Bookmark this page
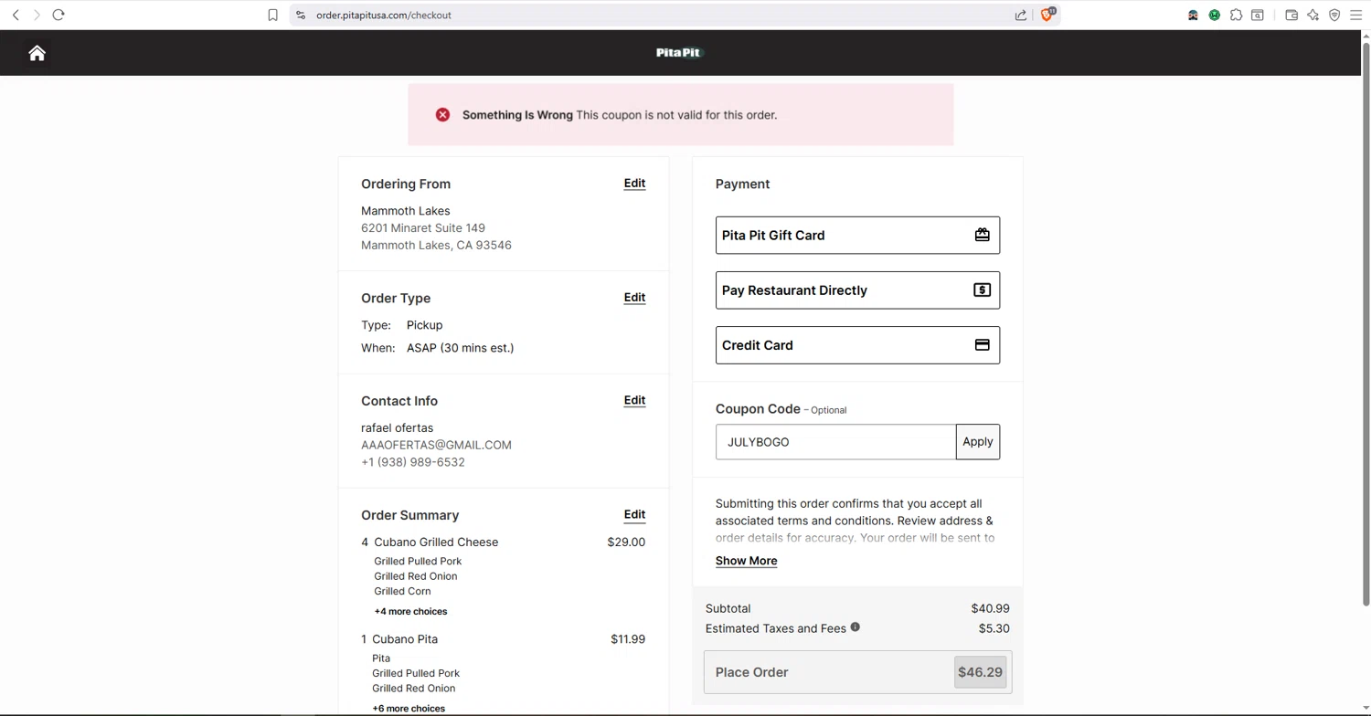Image resolution: width=1371 pixels, height=716 pixels. [x=272, y=15]
